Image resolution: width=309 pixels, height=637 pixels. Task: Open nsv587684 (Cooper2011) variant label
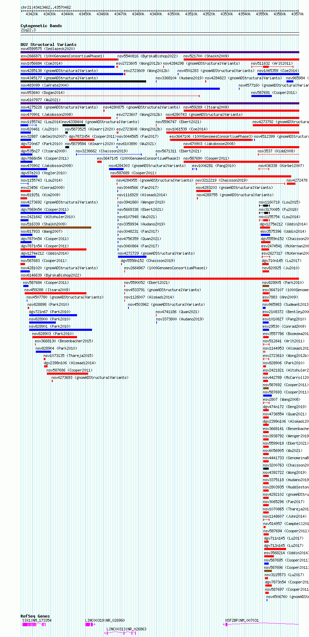46,283
